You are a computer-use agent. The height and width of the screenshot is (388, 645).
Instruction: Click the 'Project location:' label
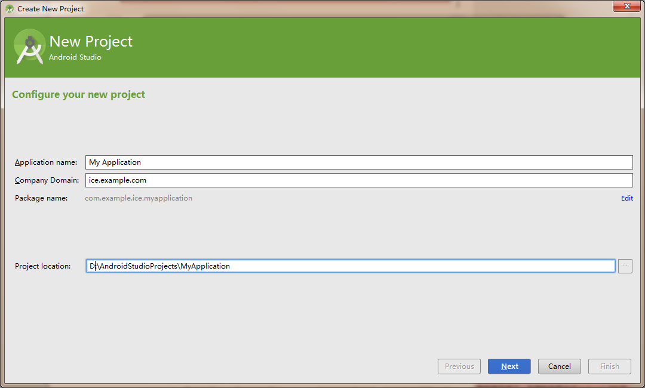pos(43,266)
